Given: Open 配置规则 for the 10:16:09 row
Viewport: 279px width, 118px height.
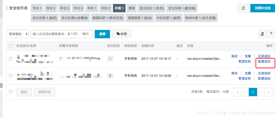Looking at the screenshot, I should pyautogui.click(x=264, y=78).
